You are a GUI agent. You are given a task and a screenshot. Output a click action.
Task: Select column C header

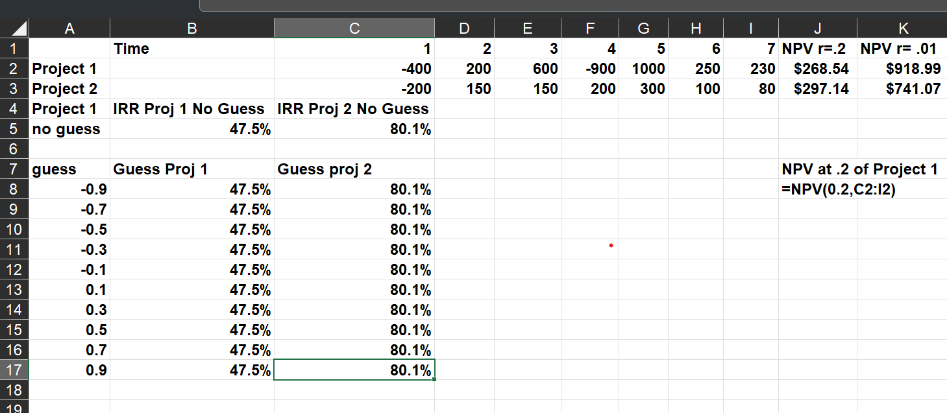(354, 28)
